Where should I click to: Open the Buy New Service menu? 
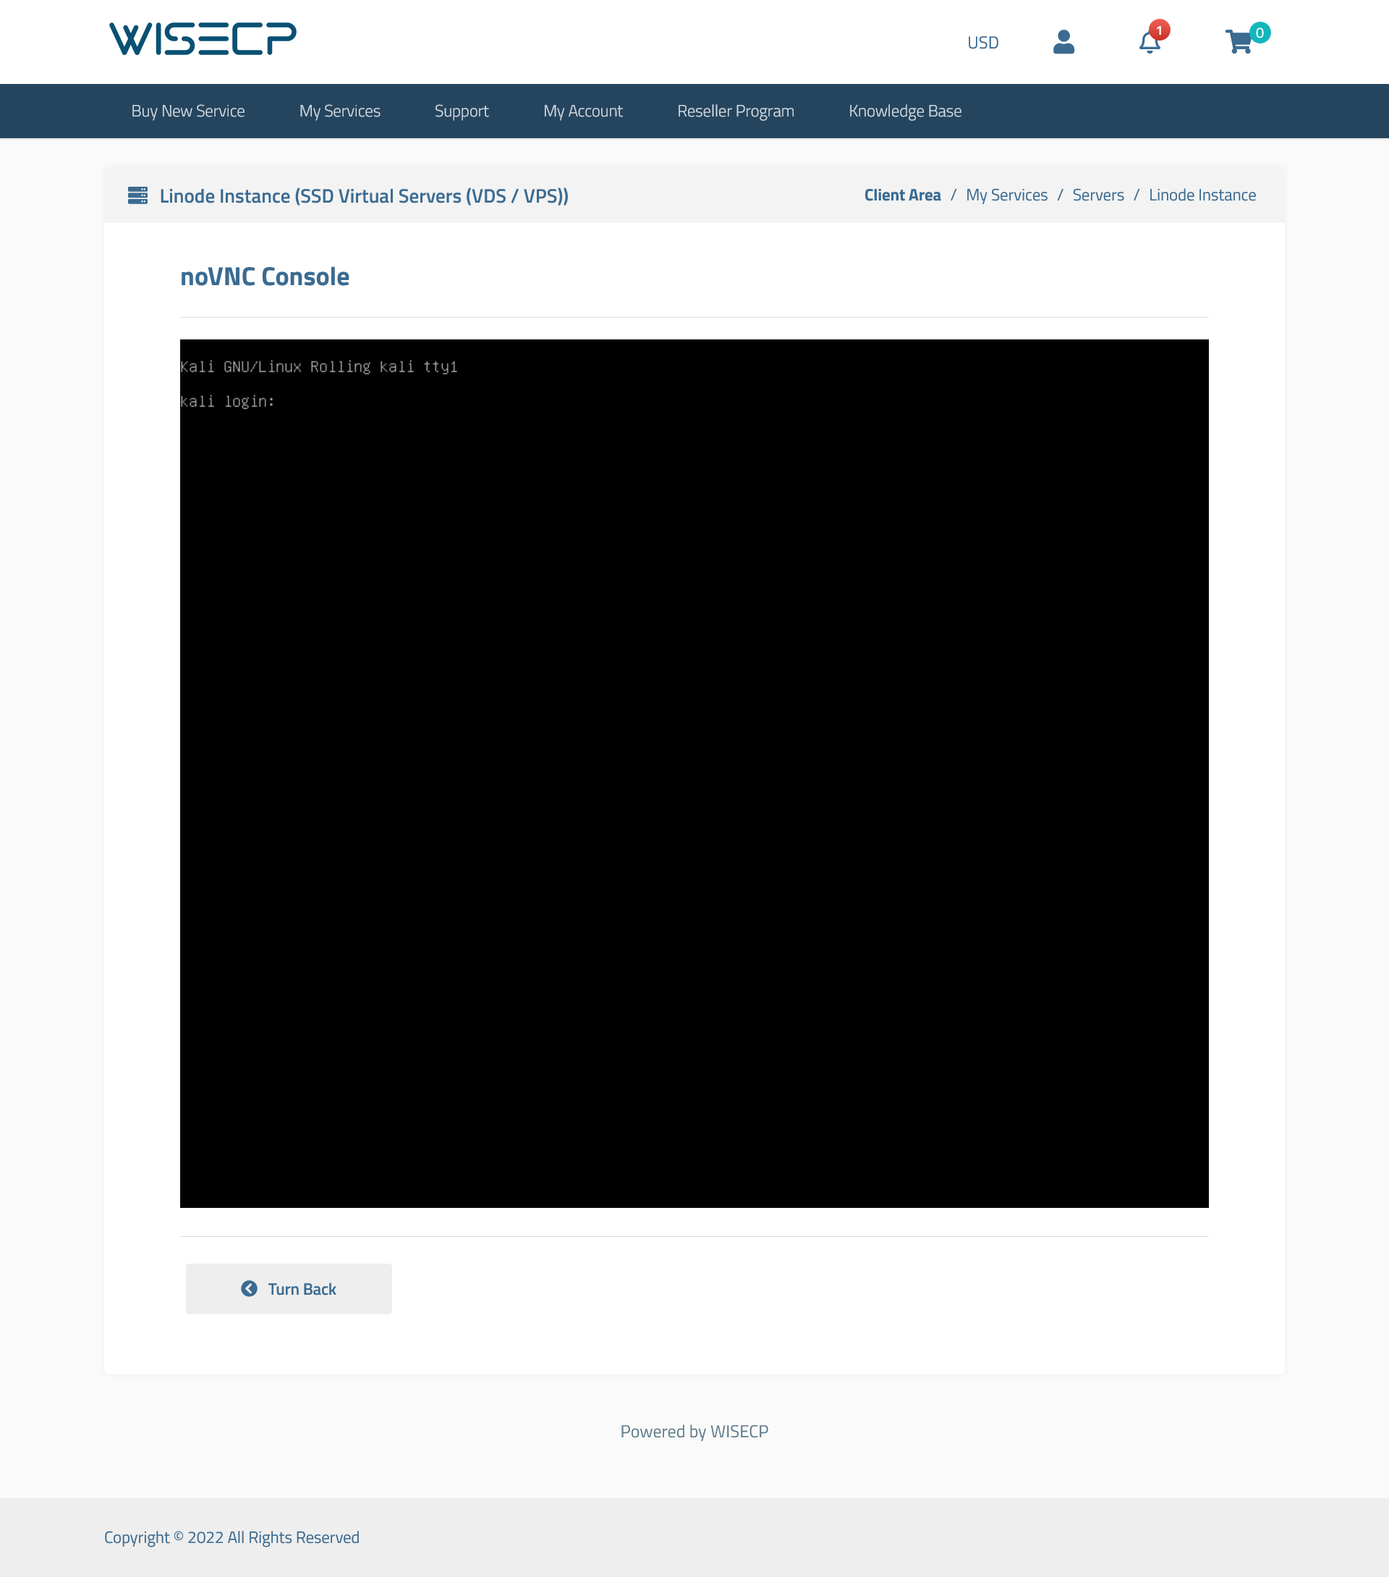(x=187, y=111)
